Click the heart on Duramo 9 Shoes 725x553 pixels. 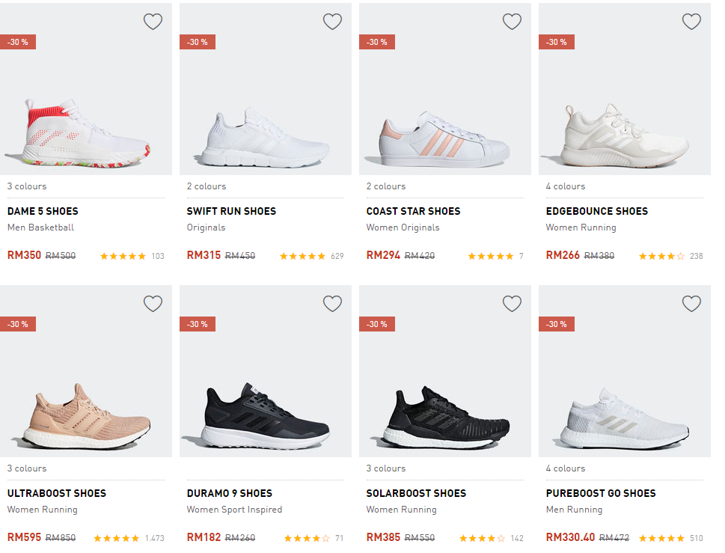332,304
